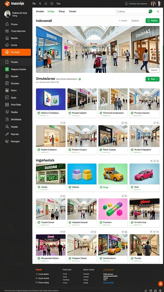
Task: Toggle the check on the pink car card
Action: point(132,187)
